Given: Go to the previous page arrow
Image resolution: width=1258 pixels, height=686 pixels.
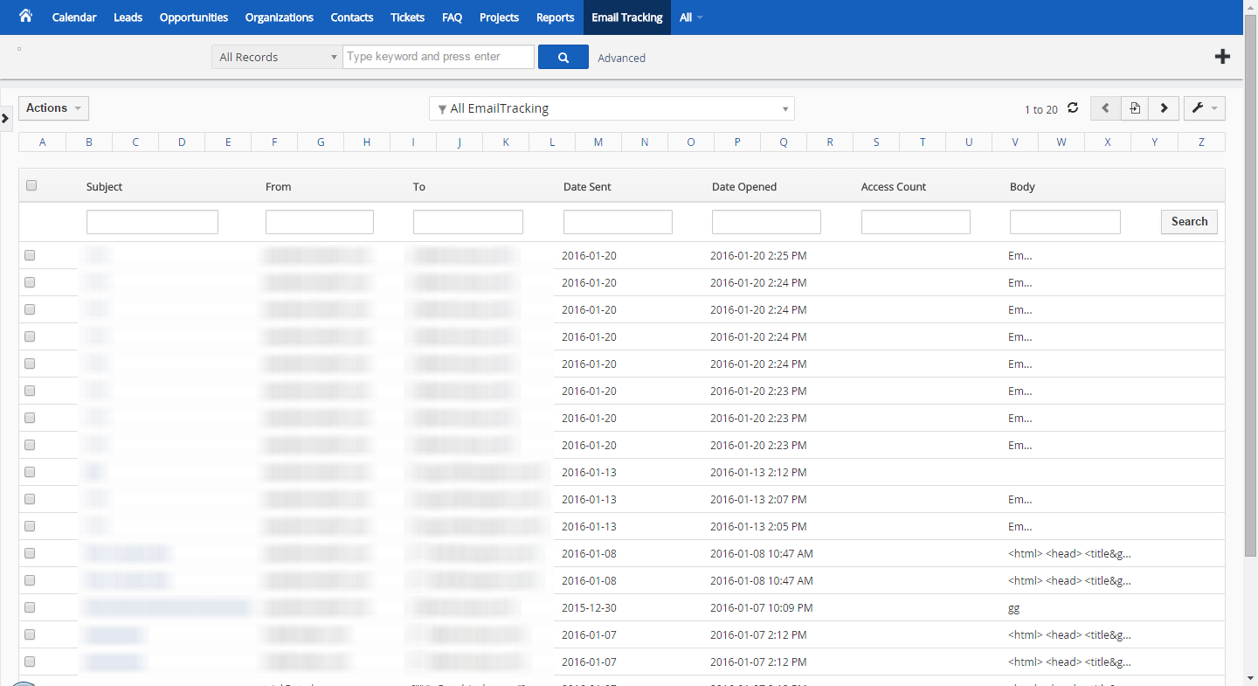Looking at the screenshot, I should [1105, 108].
